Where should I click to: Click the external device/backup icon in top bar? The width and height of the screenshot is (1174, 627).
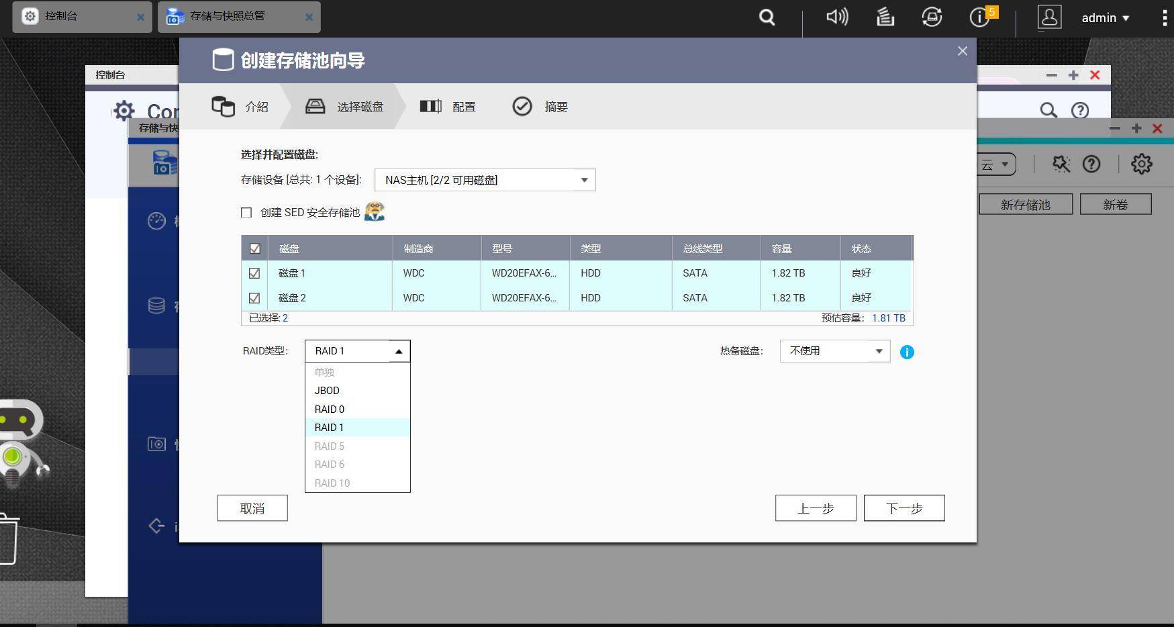click(932, 17)
